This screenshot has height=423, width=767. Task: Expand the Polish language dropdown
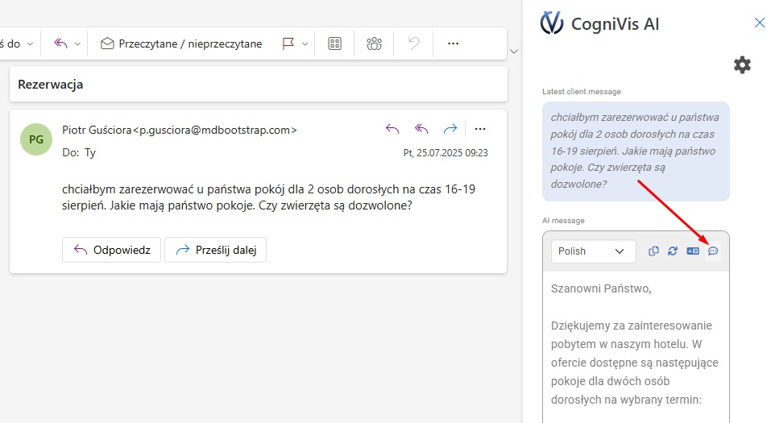click(591, 251)
